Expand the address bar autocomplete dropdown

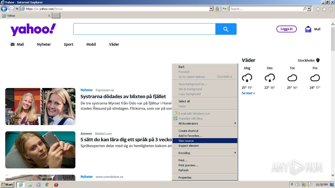211,9
